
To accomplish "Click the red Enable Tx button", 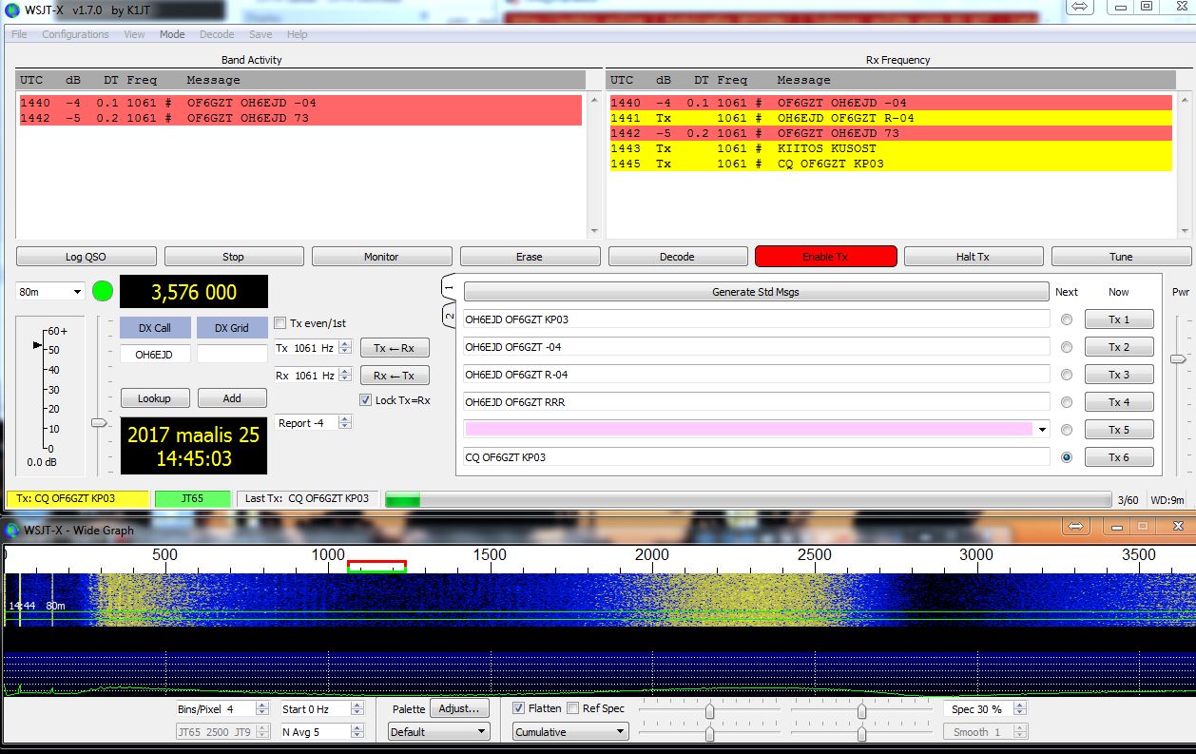I will point(825,257).
